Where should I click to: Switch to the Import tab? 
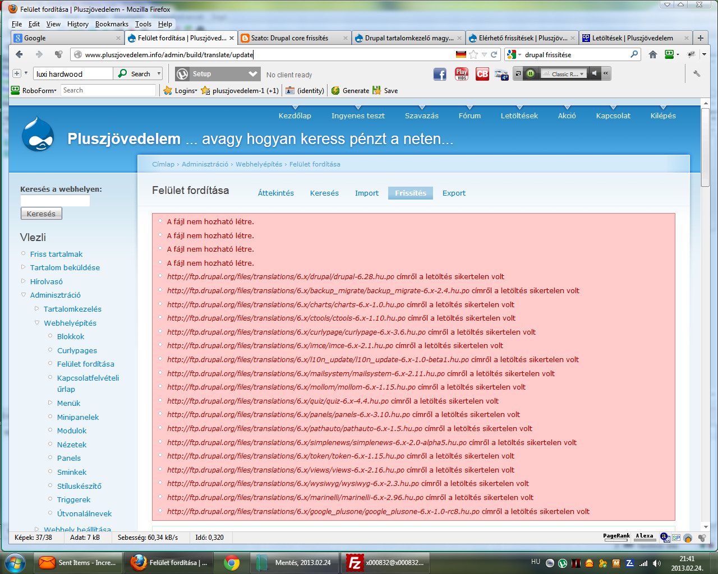[x=366, y=193]
